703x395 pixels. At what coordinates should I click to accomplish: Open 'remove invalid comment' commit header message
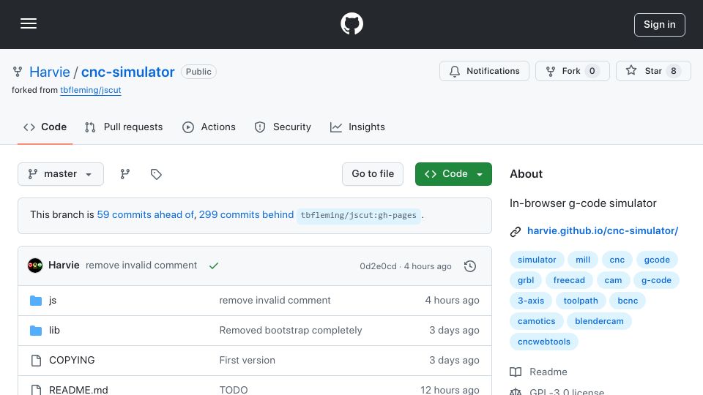(x=141, y=265)
